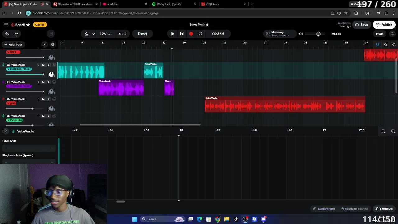Open the IH8ITHERE PRESET effects on track 03
This screenshot has height=224, width=398.
pyautogui.click(x=19, y=69)
